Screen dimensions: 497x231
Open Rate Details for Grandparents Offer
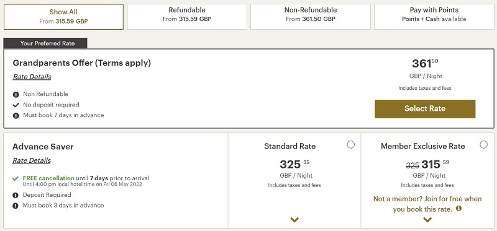[x=32, y=77]
